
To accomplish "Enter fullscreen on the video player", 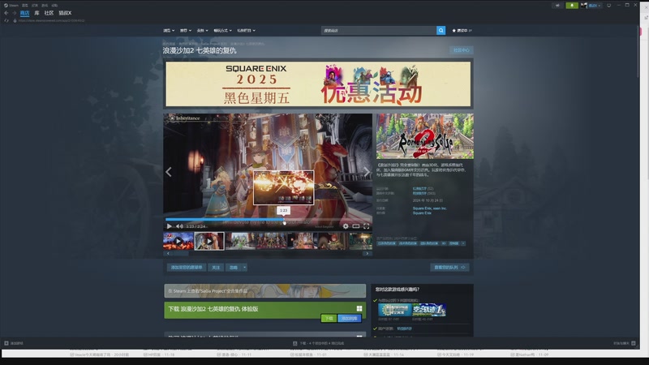I will (367, 226).
